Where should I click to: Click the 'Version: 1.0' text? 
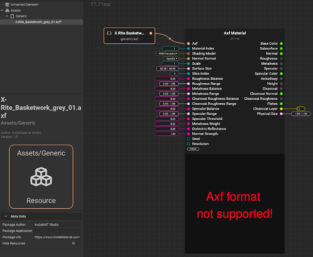pos(9,137)
